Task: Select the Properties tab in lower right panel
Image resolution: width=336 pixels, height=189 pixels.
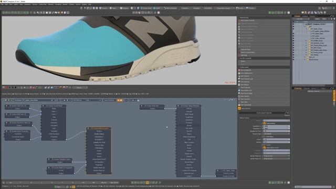Action: [x=298, y=88]
